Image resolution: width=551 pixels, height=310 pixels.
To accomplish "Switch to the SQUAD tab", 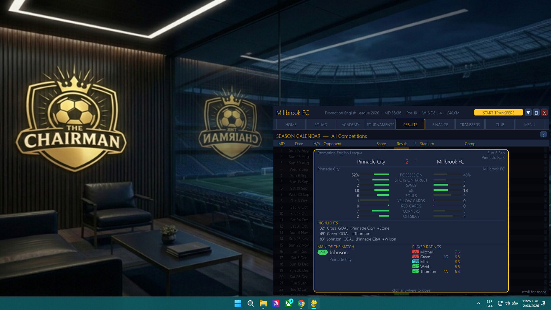I will [321, 125].
